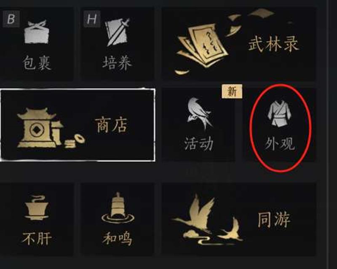
Task: Select the 和鸣 menu label
Action: [117, 239]
